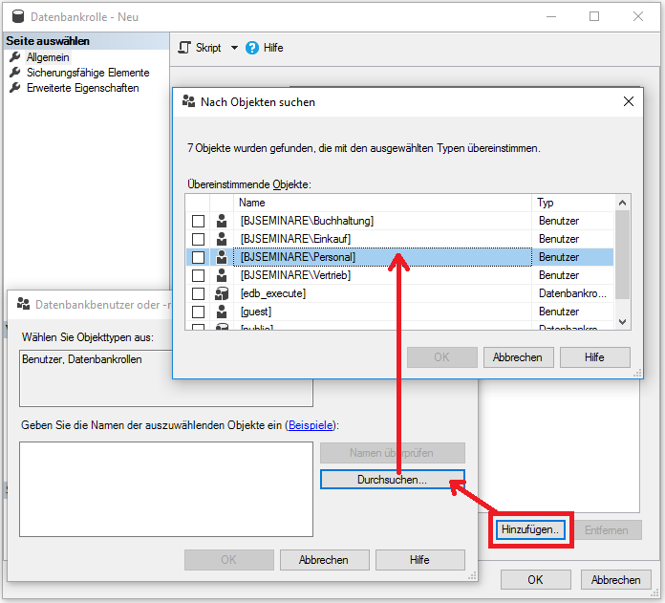
Task: Click user icon next to guest entry
Action: pyautogui.click(x=222, y=312)
